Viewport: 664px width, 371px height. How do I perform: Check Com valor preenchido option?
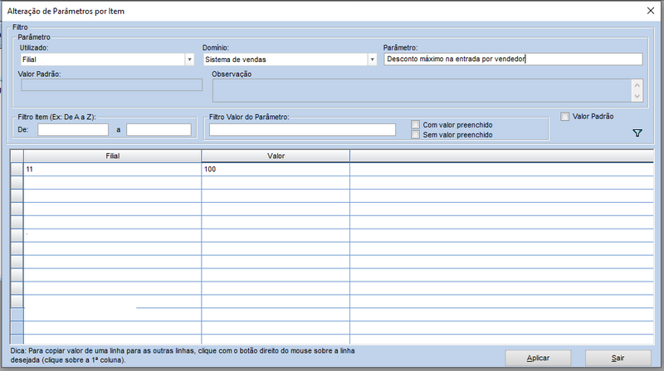pos(416,125)
